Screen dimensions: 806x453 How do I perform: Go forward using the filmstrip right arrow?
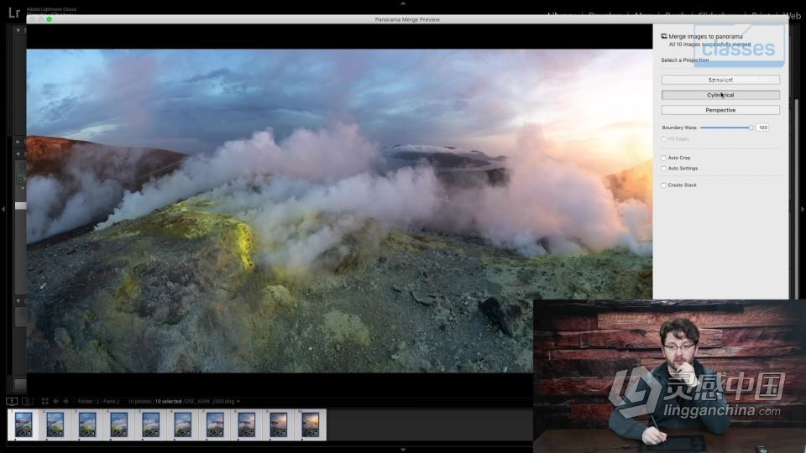(66, 402)
